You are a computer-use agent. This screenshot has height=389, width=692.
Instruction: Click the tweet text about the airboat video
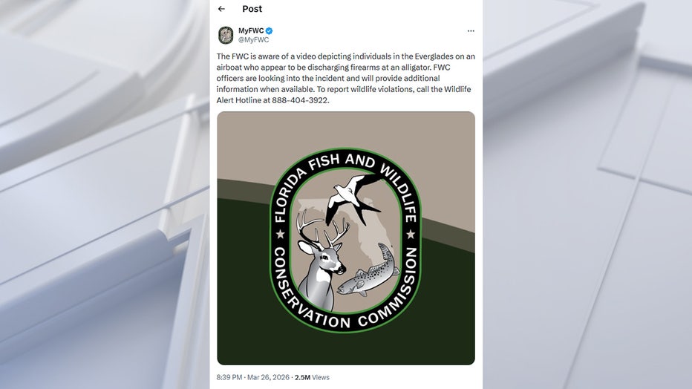tap(345, 78)
